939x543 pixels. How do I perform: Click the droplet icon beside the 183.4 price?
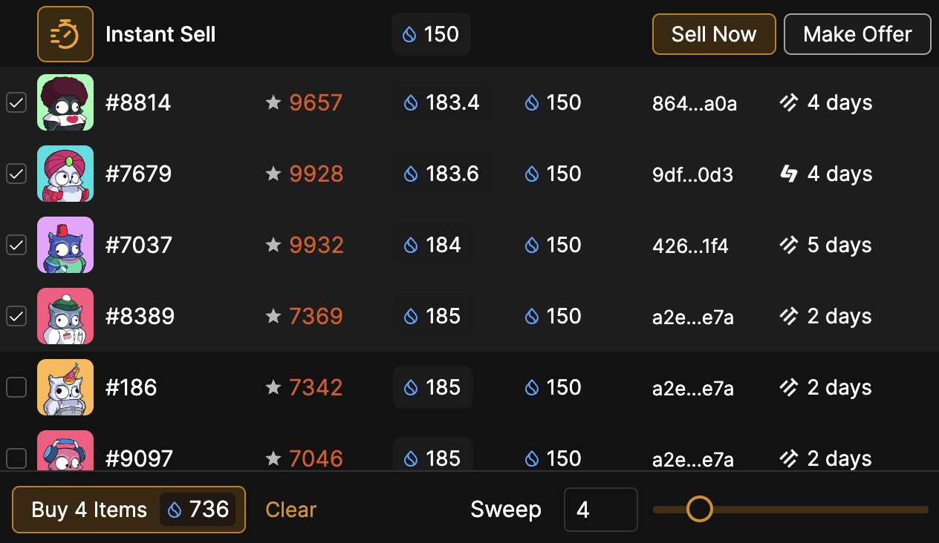(x=411, y=103)
